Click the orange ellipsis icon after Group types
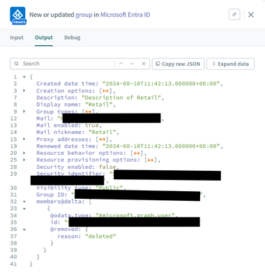The height and width of the screenshot is (279, 265). click(x=88, y=112)
